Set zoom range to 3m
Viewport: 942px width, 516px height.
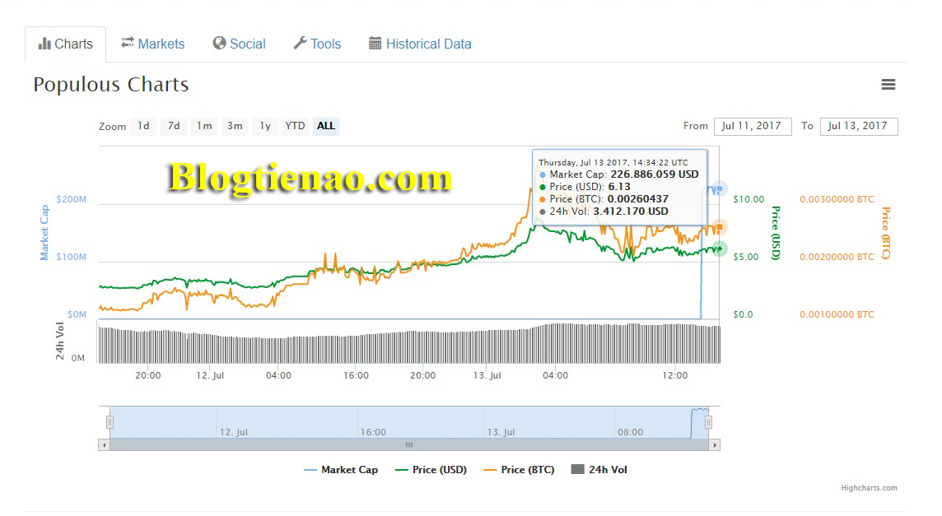[235, 126]
